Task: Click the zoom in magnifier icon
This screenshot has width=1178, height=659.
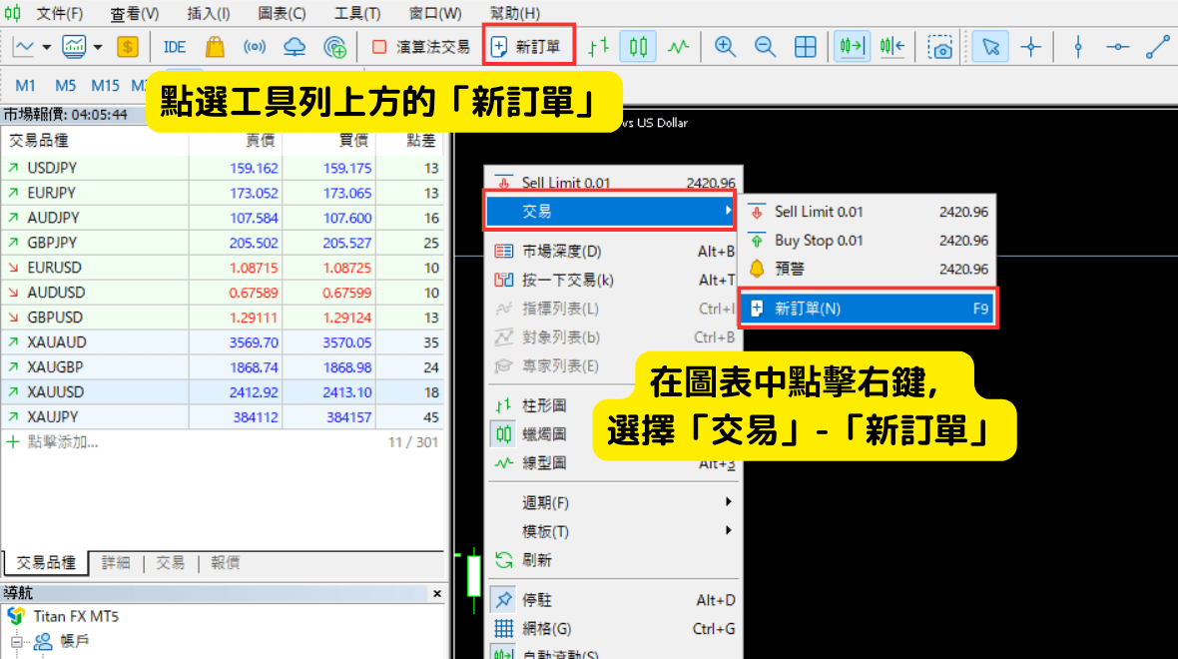Action: [x=726, y=47]
